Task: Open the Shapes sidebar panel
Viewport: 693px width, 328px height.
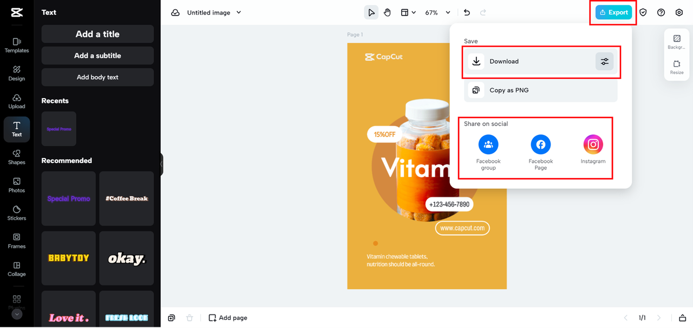Action: 17,157
